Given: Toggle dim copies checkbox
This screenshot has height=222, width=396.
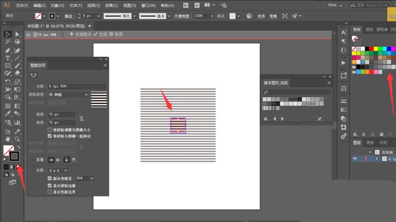Looking at the screenshot, I should [49, 179].
